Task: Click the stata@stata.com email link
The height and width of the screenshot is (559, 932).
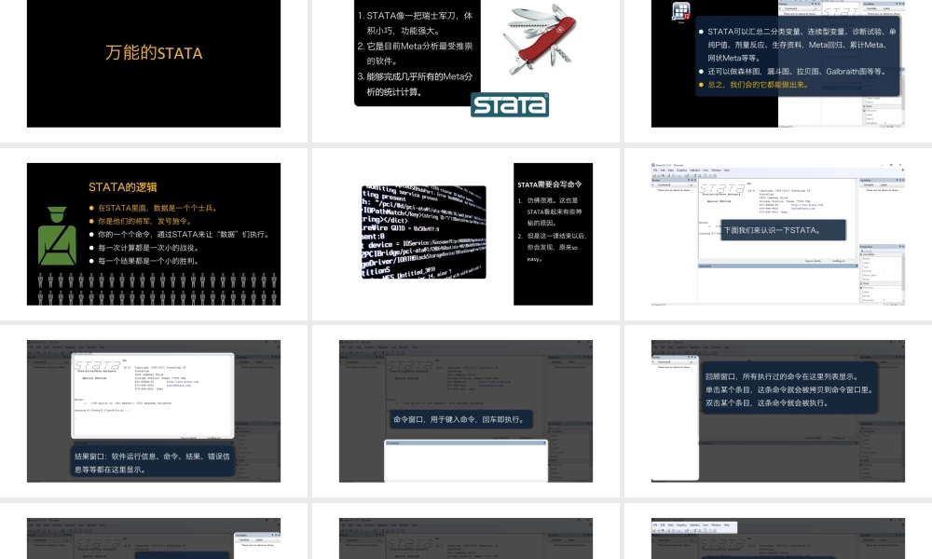Action: (x=804, y=207)
